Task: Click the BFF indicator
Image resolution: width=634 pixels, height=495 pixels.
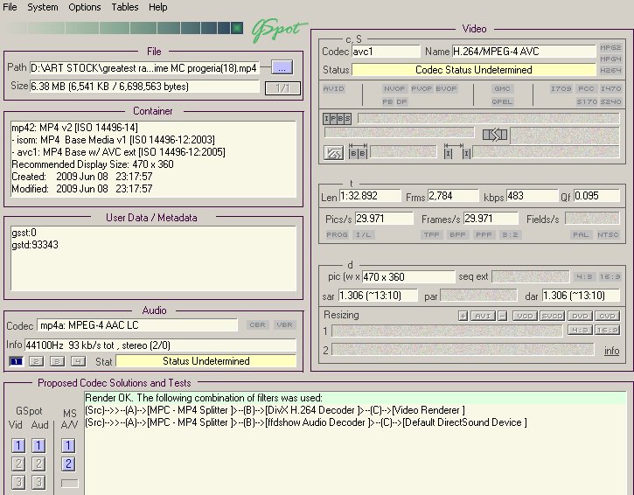Action: [x=457, y=235]
